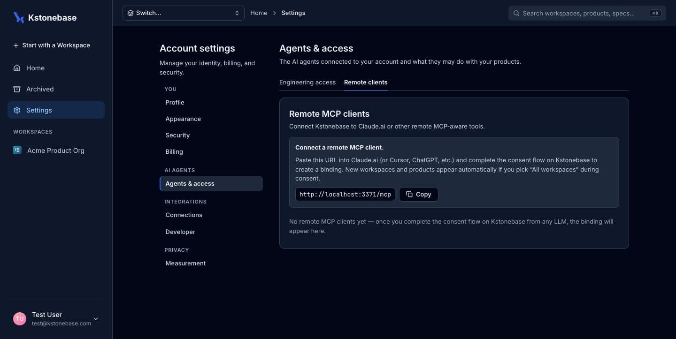The height and width of the screenshot is (339, 676).
Task: Click the Archived label in sidebar
Action: coord(40,89)
